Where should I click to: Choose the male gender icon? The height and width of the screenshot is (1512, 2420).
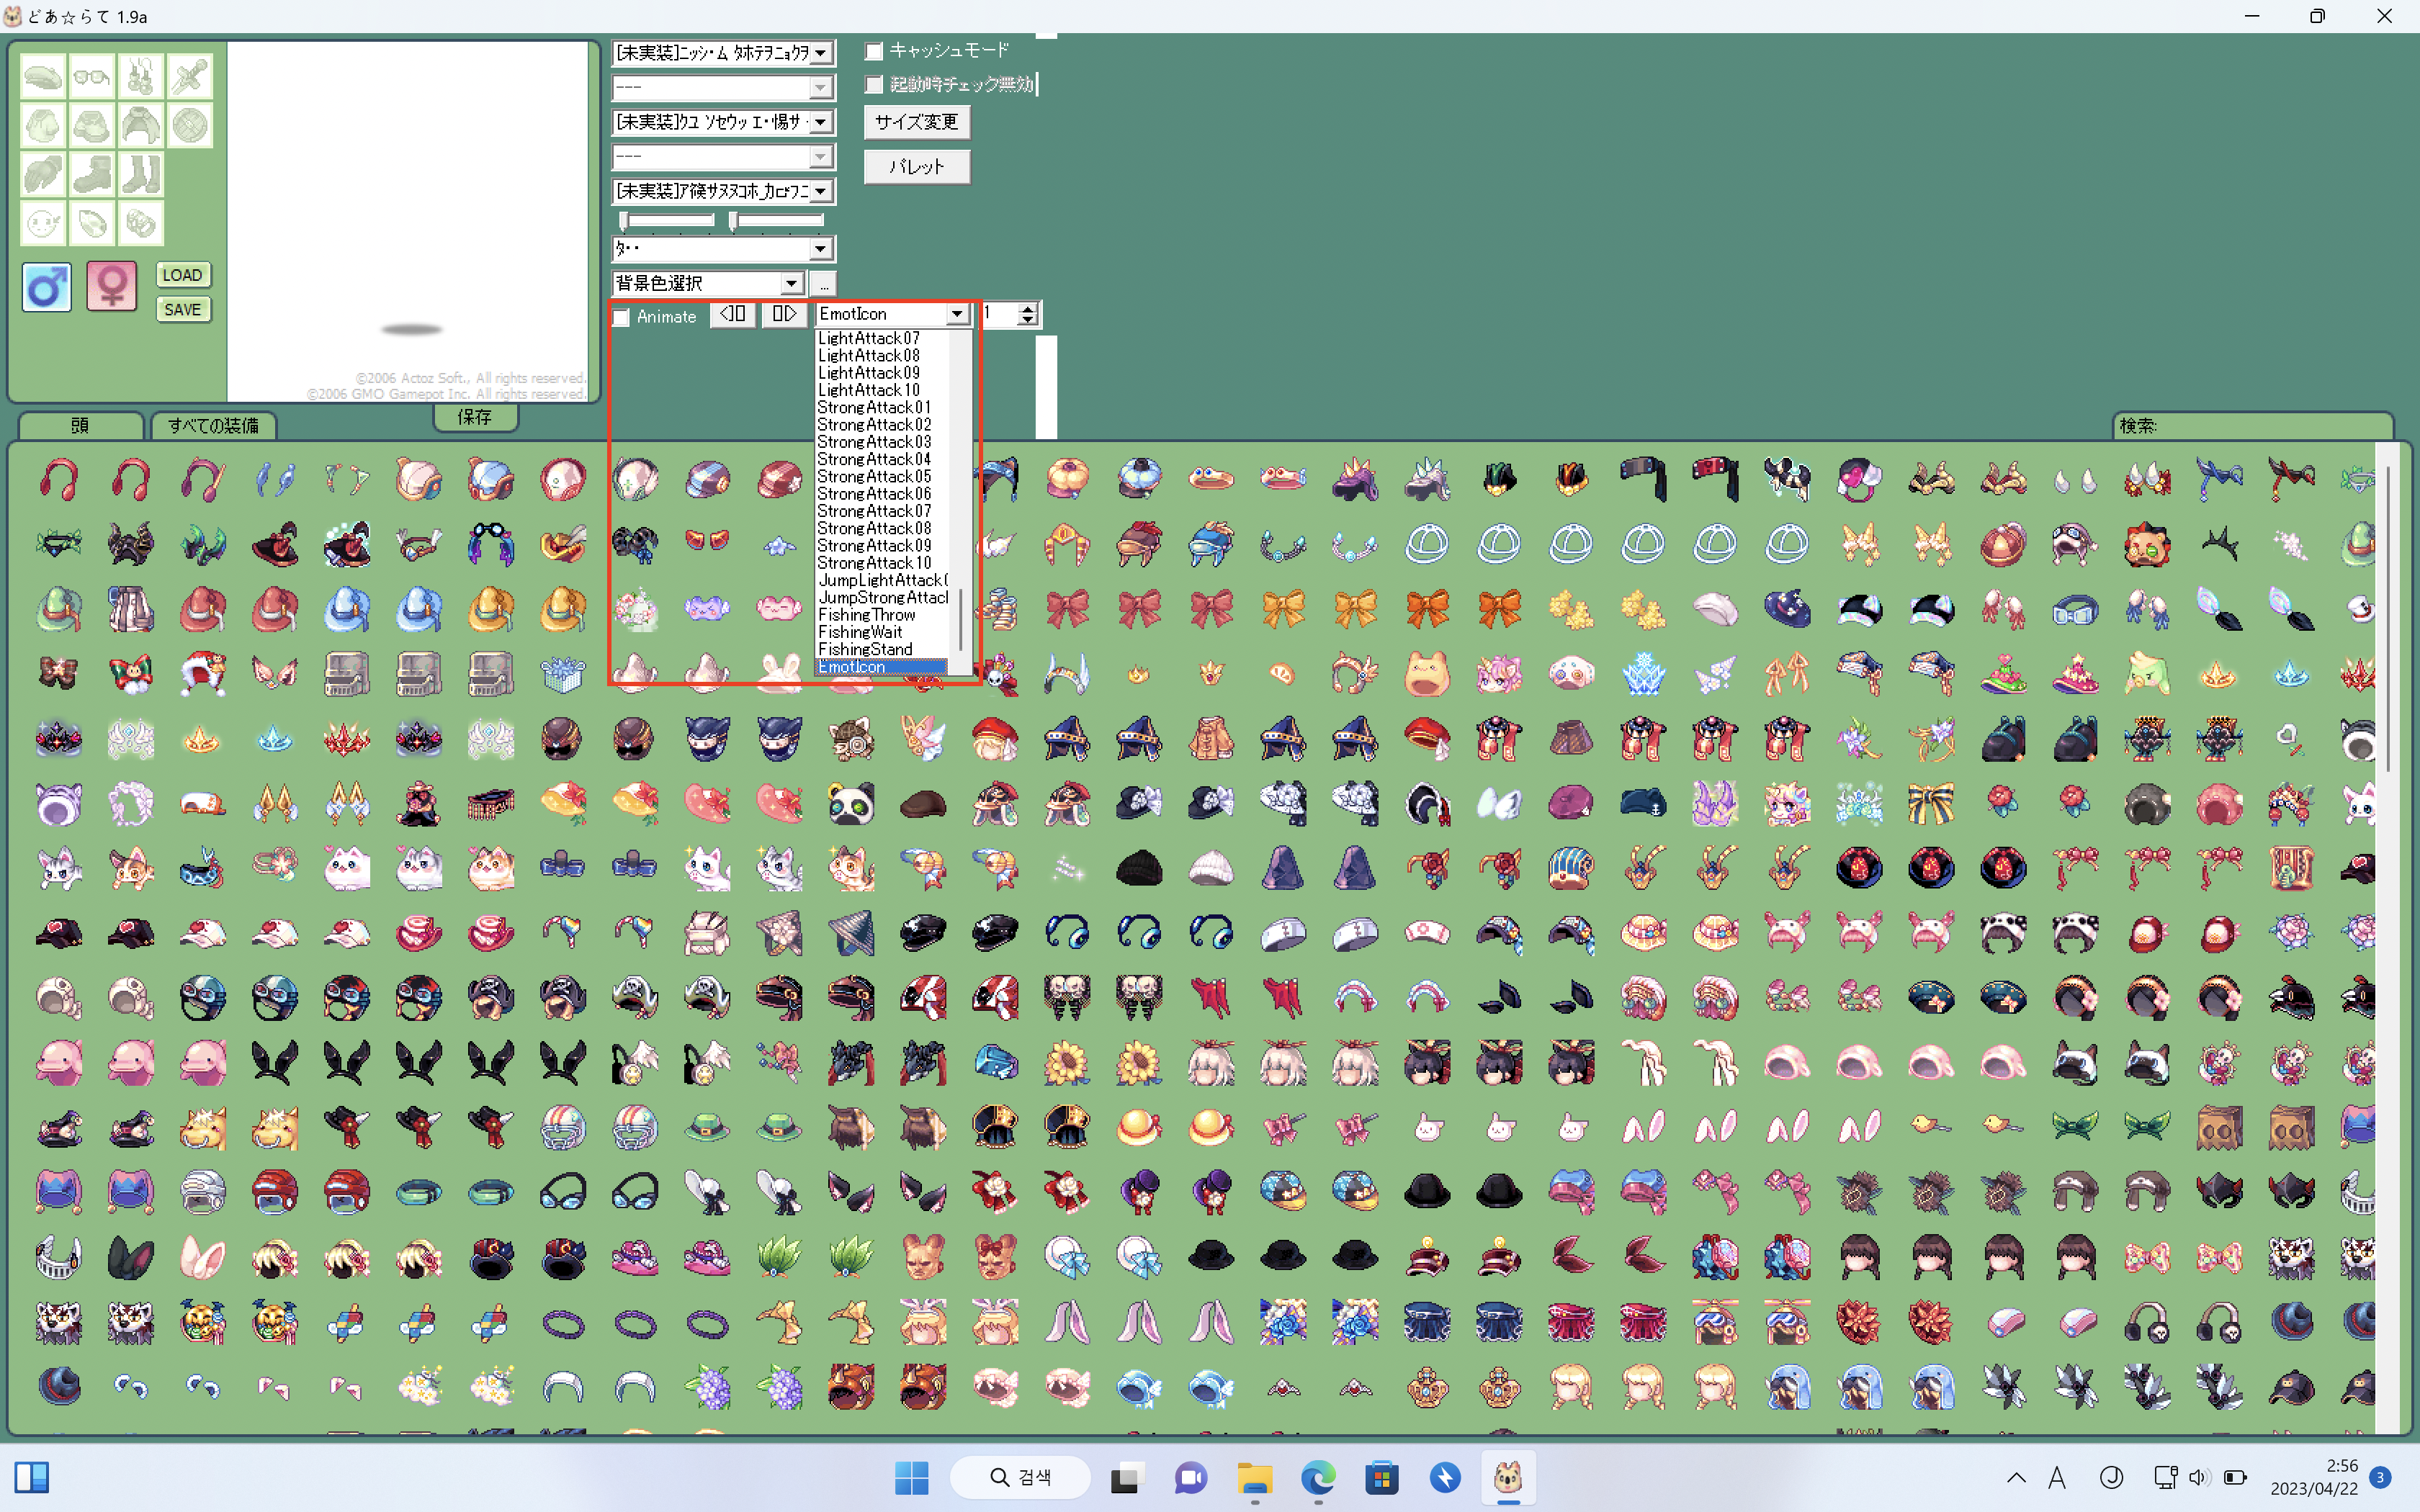click(x=47, y=288)
